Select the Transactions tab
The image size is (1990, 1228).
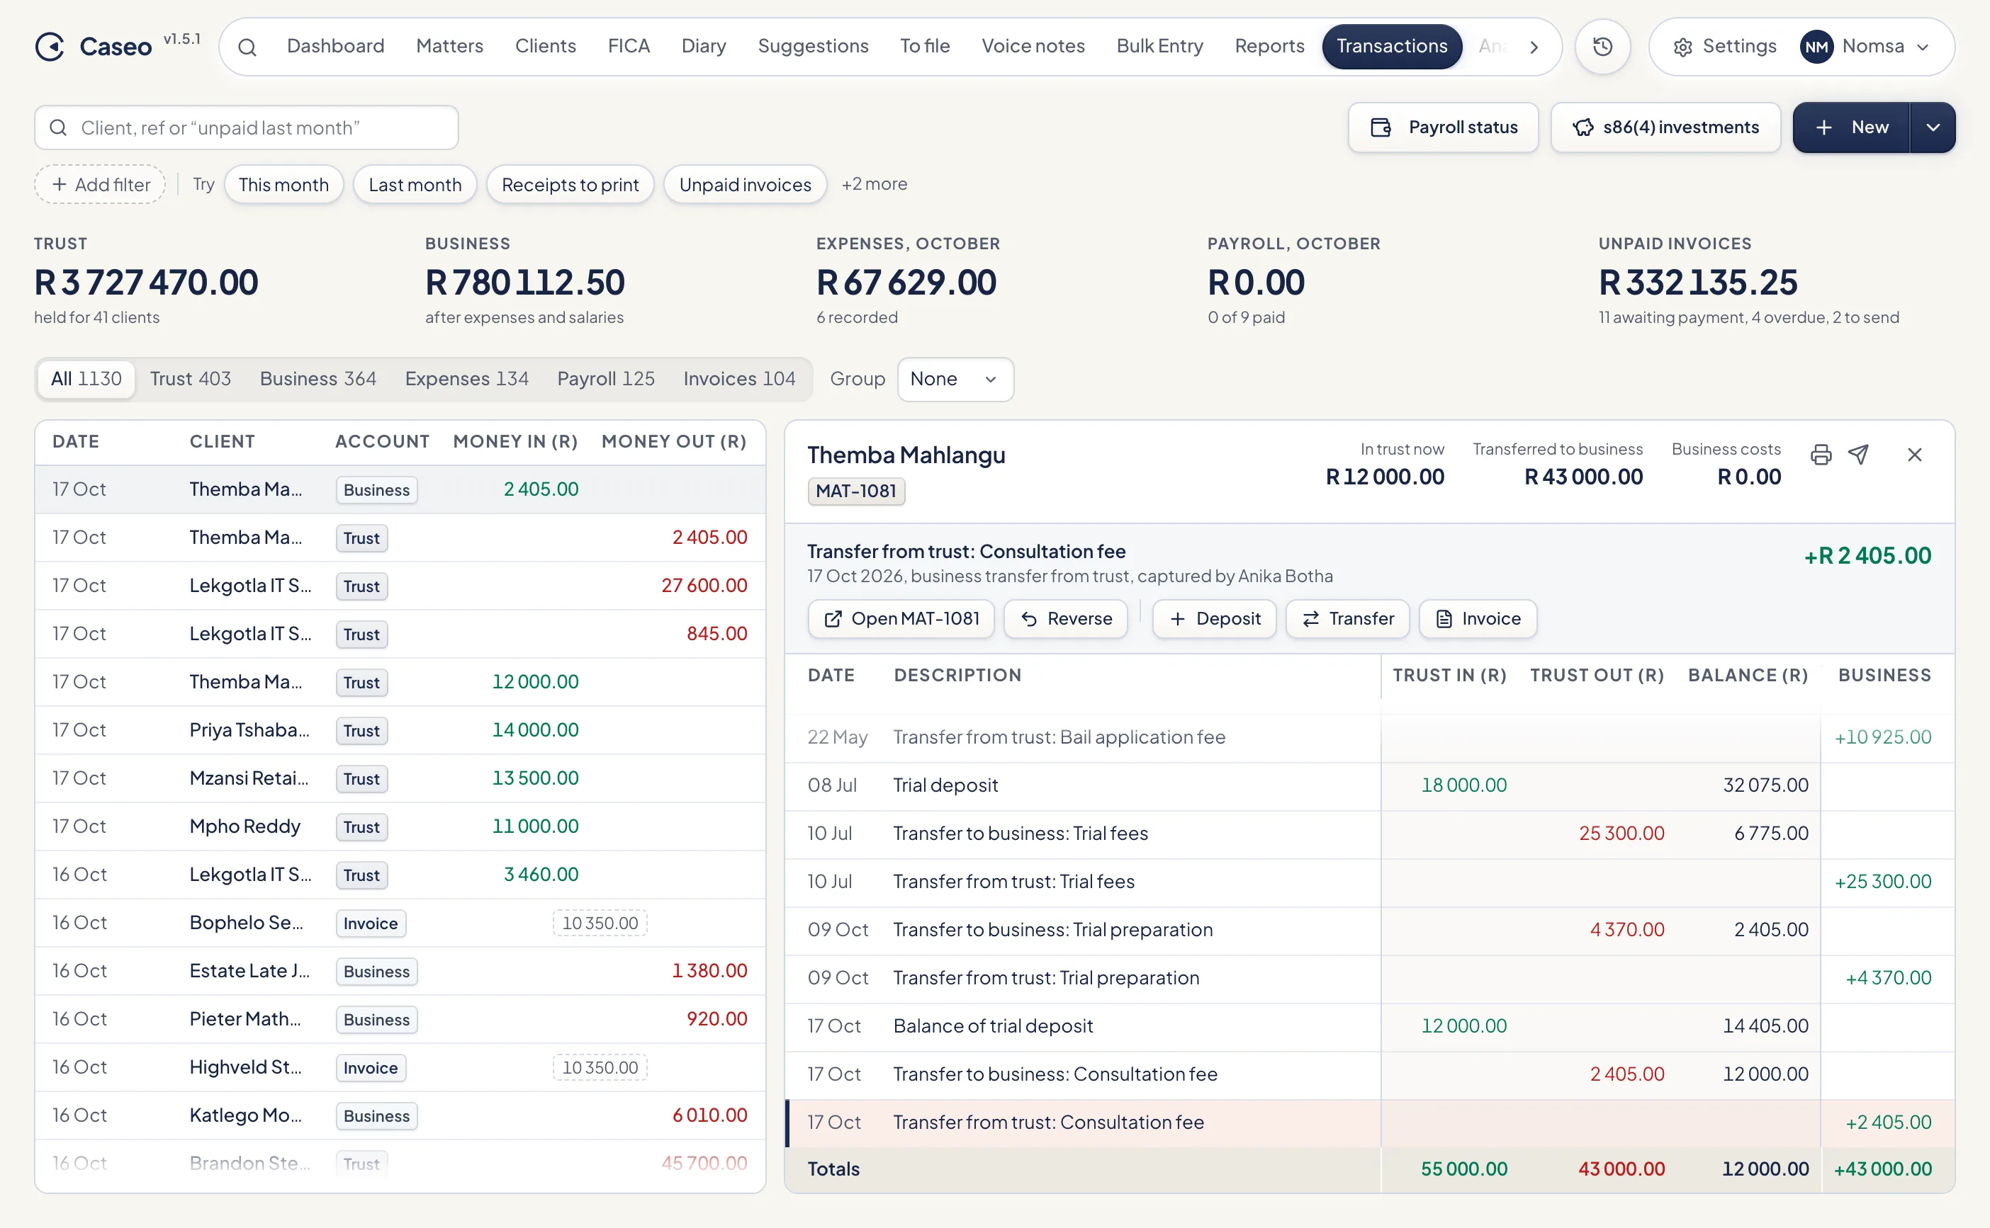(1392, 46)
